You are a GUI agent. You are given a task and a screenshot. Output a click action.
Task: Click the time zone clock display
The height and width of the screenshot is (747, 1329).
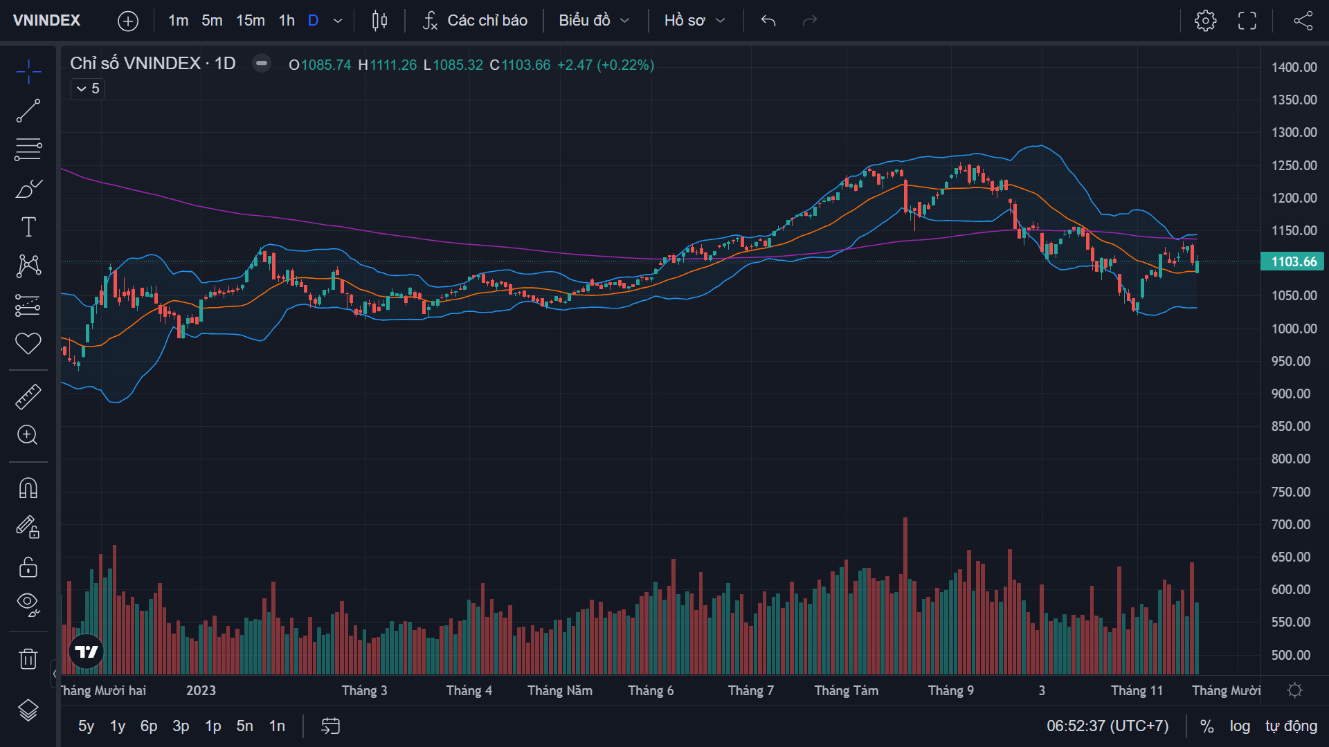point(1107,726)
